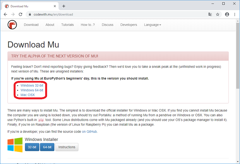Select the Download Mu browser tab
This screenshot has width=240, height=164.
pyautogui.click(x=30, y=6)
